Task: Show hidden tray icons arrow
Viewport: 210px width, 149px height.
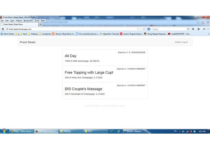Action: (179, 132)
